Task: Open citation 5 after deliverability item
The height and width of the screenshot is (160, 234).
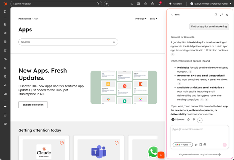Action: tap(207, 100)
